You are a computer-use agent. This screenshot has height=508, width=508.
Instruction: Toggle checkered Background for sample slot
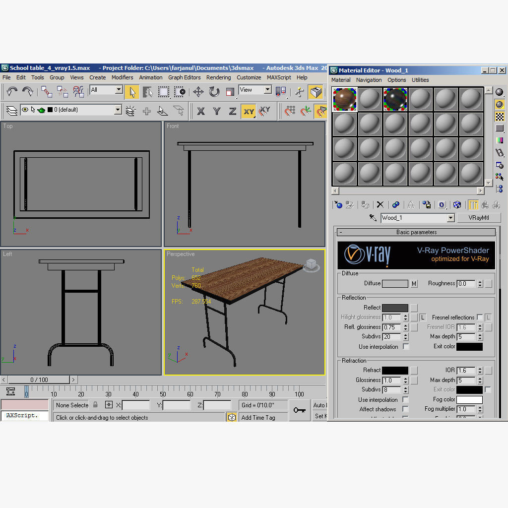[x=499, y=116]
